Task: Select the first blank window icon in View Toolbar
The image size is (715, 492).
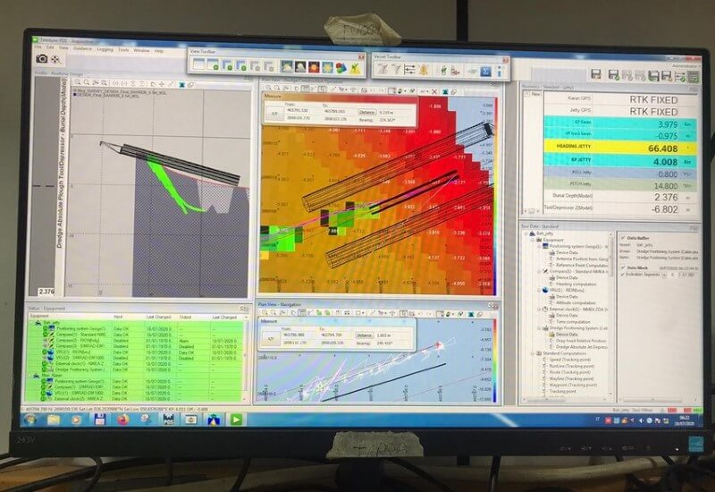Action: (198, 64)
